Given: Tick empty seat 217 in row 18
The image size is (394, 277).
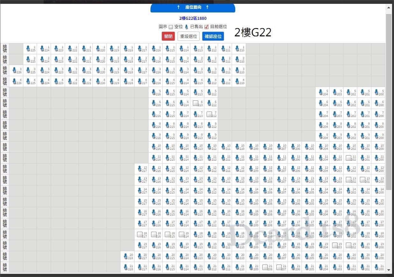Looking at the screenshot, I should click(x=140, y=234).
